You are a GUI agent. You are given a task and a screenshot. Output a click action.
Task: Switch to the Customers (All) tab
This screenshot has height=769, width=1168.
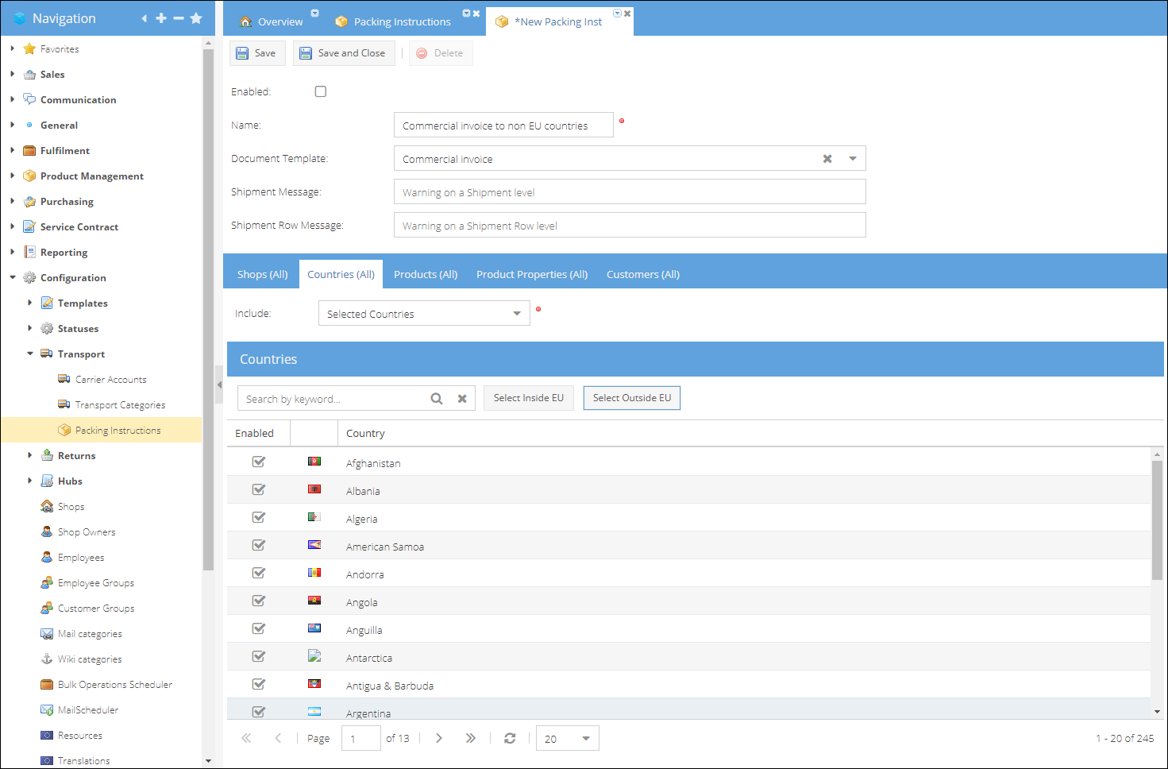643,274
